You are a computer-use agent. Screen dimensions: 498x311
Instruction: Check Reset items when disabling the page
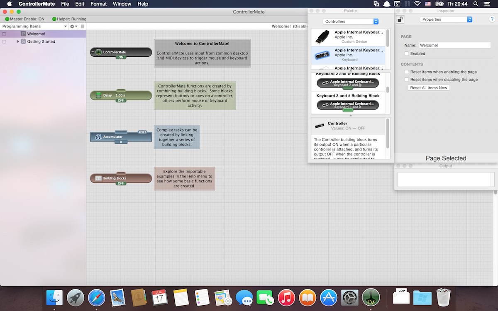[407, 79]
